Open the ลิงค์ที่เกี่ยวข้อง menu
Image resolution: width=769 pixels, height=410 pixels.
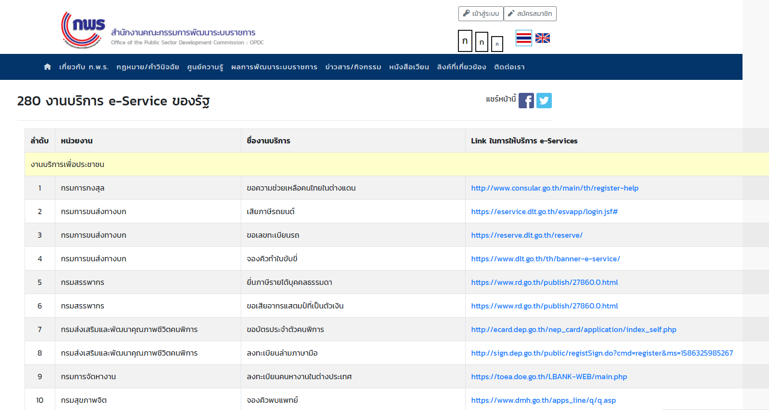pos(461,67)
